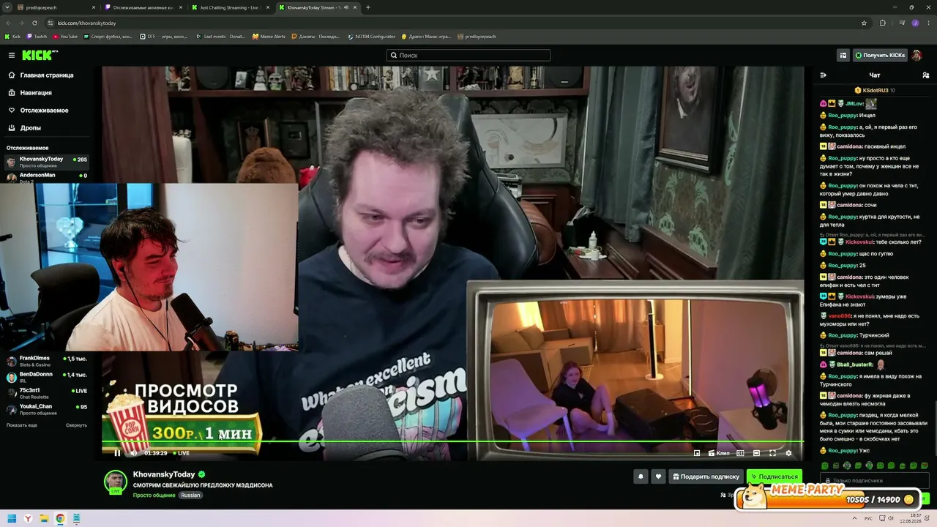Toggle mini-player mode
Image resolution: width=937 pixels, height=527 pixels.
pyautogui.click(x=697, y=453)
